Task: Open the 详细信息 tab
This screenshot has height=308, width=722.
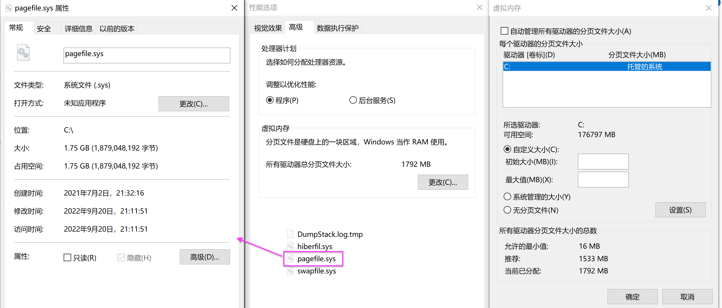Action: tap(78, 28)
